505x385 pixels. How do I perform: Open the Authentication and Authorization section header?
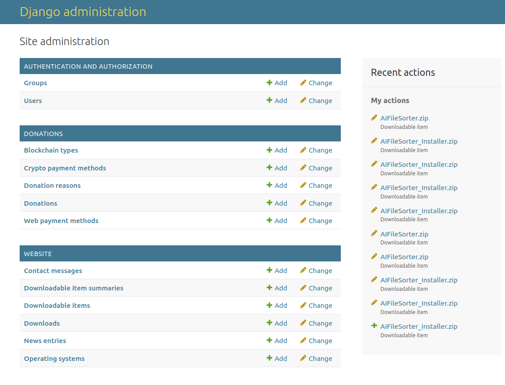[88, 66]
